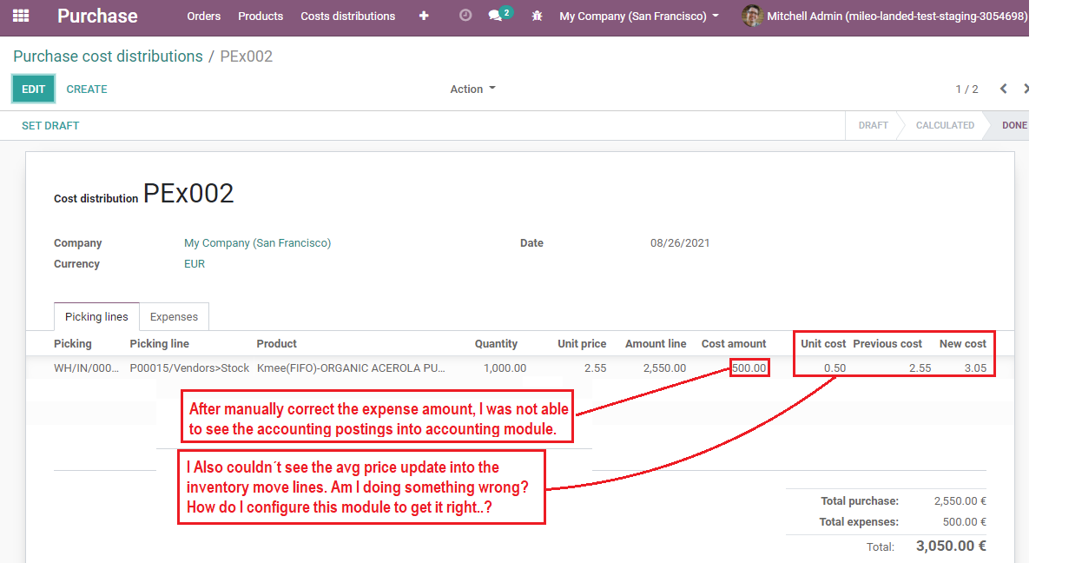Click the SET DRAFT action
The height and width of the screenshot is (563, 1082).
pos(50,125)
